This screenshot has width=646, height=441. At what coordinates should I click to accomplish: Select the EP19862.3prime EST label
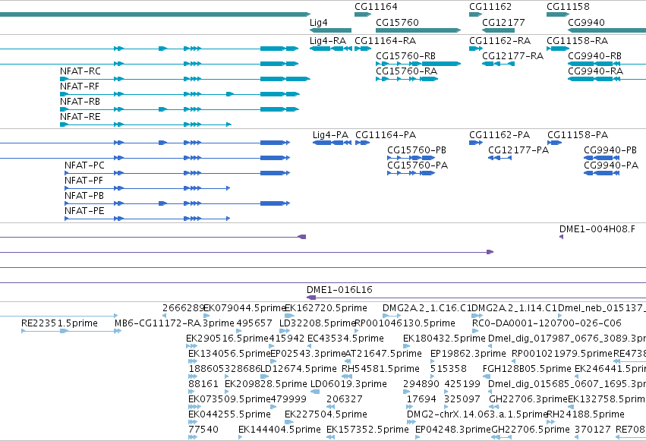pyautogui.click(x=468, y=354)
